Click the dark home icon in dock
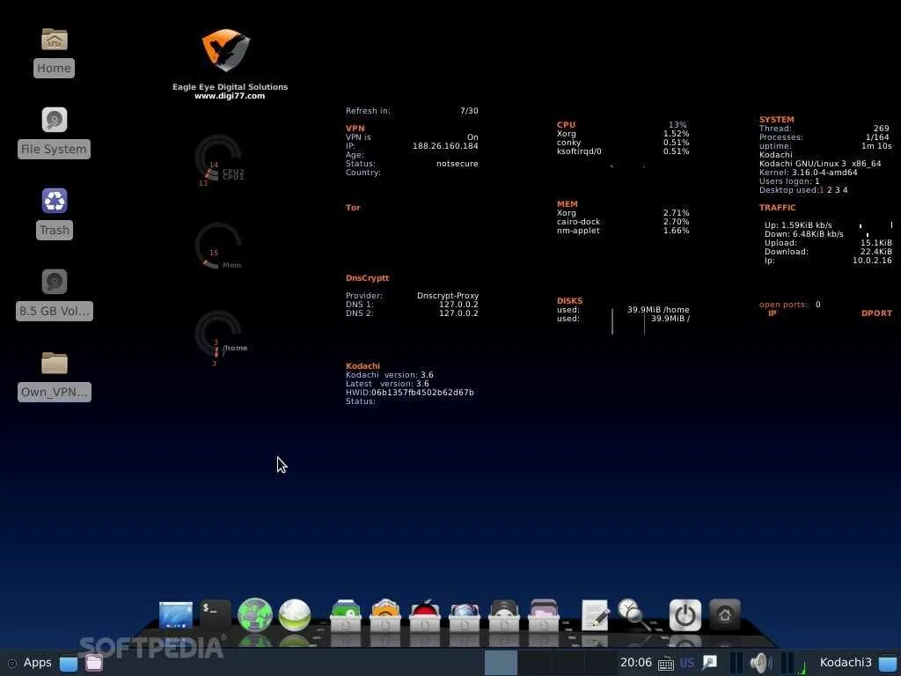Viewport: 901px width, 676px height. tap(725, 614)
